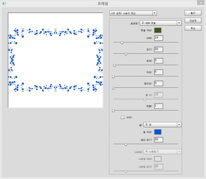Toggle the 반전 checkbox
Screen dimensions: 206x179
pos(123,117)
